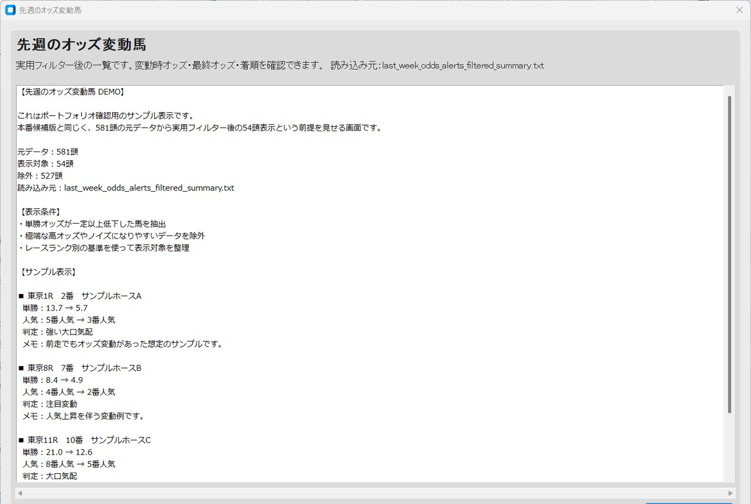Click the bullet about 極端な高オッズやノイズ
Viewport: 751px width, 504px height.
coord(111,236)
